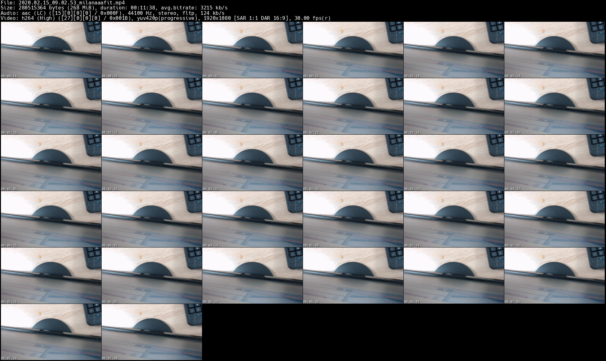Click the last frame labeled 00:07:30
The width and height of the screenshot is (606, 361).
click(152, 332)
